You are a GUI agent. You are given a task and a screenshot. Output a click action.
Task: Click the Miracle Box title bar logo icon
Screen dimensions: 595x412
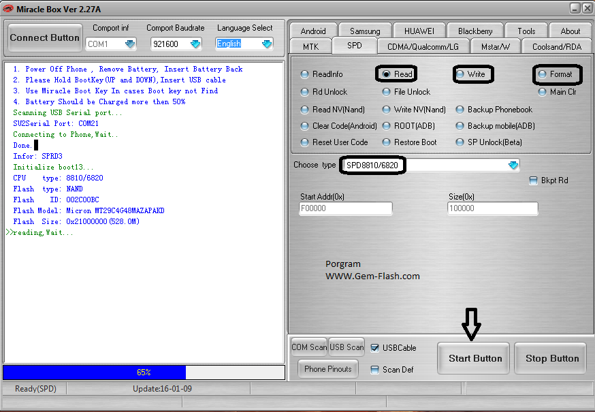tap(7, 9)
